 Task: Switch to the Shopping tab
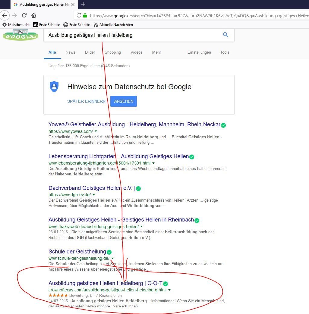(x=113, y=52)
